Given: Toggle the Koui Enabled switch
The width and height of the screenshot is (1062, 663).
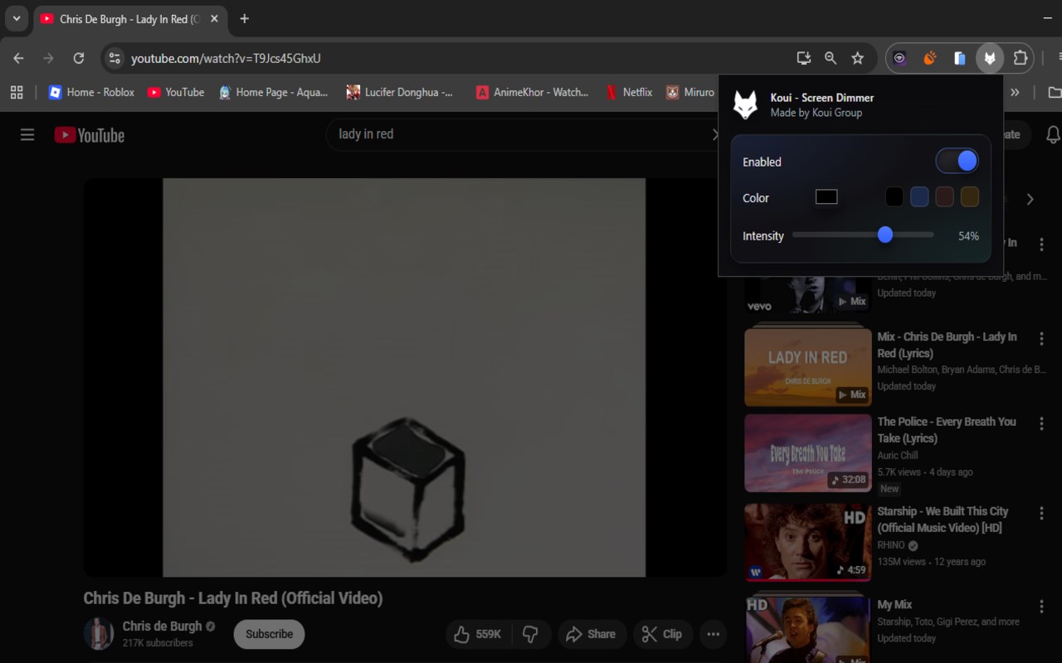Looking at the screenshot, I should click(x=957, y=162).
